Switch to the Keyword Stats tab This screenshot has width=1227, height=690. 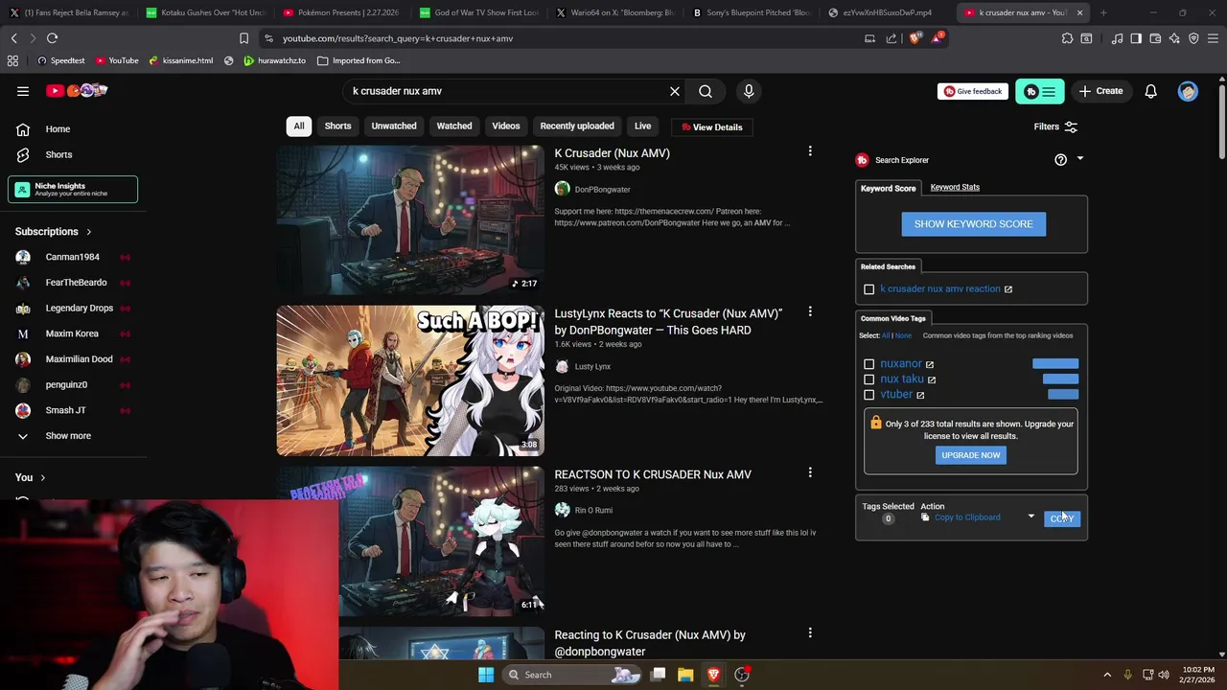(955, 187)
